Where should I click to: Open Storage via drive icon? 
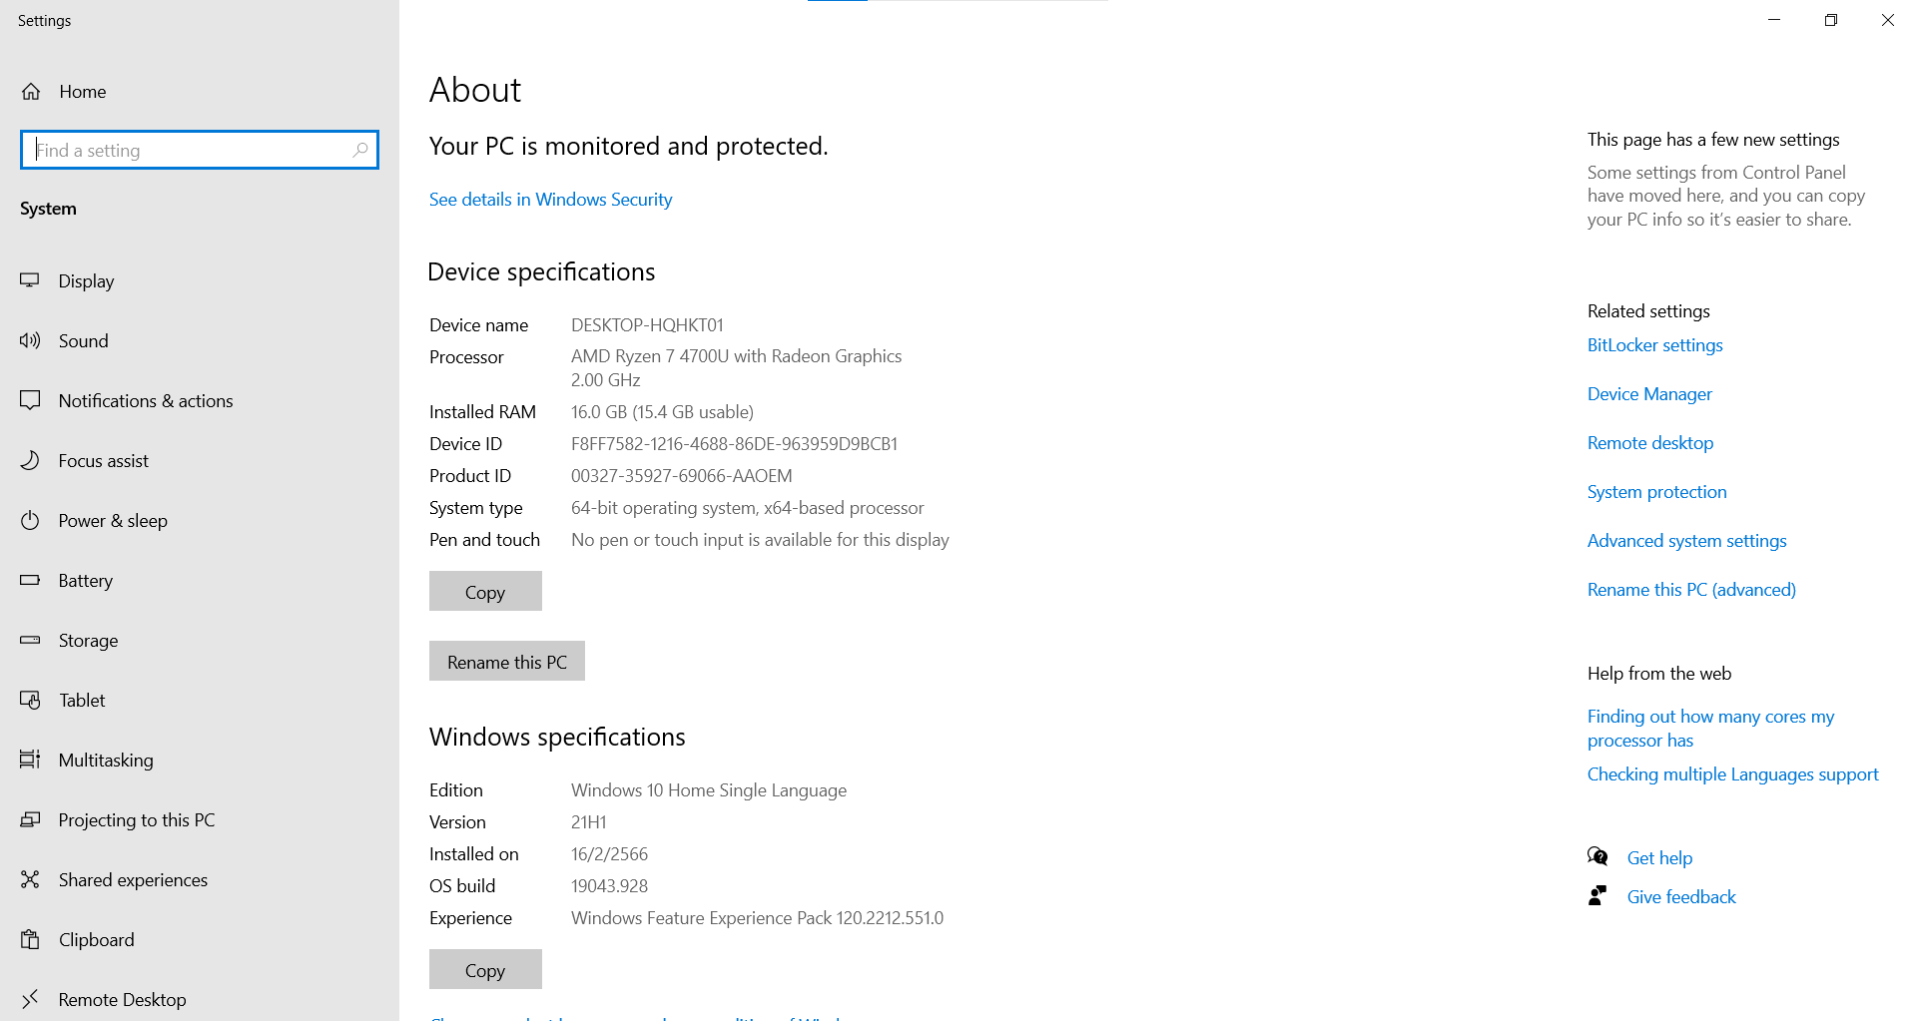[30, 640]
